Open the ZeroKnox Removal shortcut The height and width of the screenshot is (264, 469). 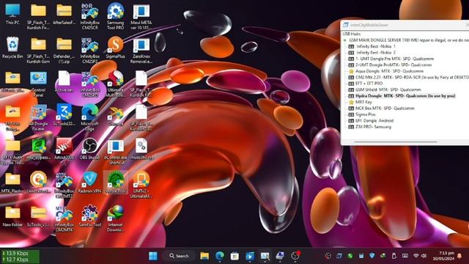tap(141, 50)
